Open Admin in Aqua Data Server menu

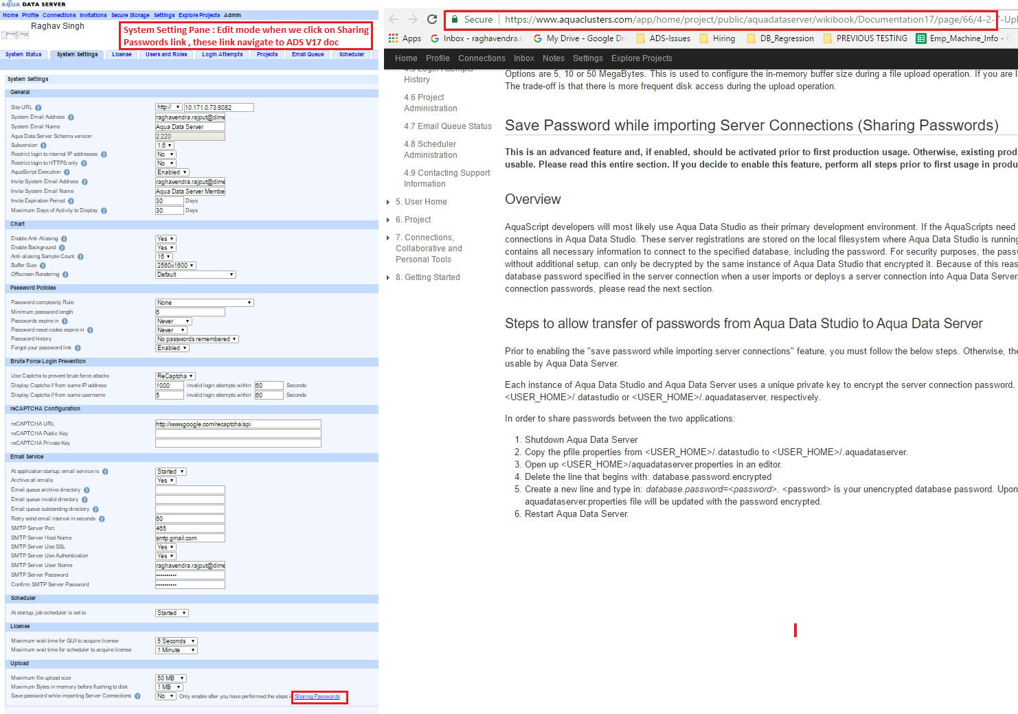pos(232,15)
